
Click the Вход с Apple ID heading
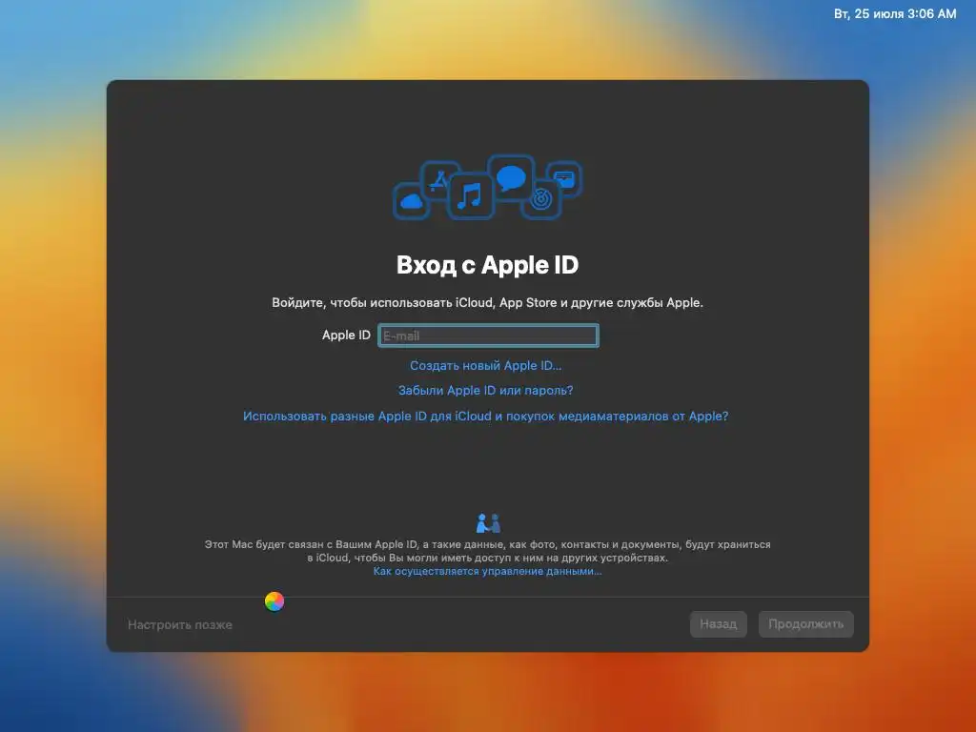[x=487, y=265]
